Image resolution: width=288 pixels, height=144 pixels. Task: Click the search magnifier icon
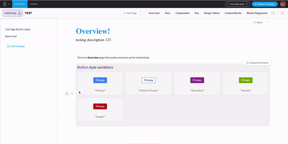(x=273, y=13)
